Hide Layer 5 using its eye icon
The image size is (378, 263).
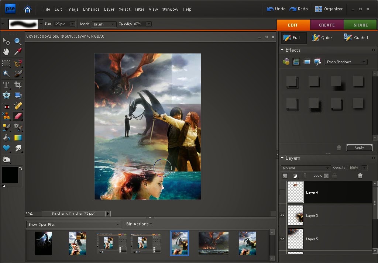pyautogui.click(x=282, y=239)
